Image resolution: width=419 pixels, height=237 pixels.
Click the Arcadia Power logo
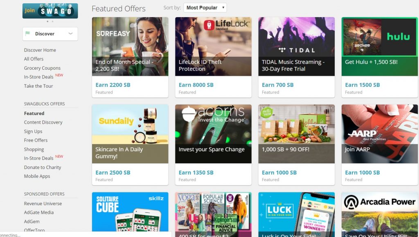[x=379, y=202]
